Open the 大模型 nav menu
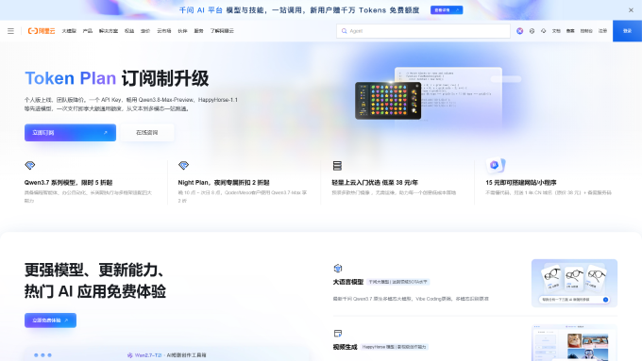Screen dimensions: 642x361 [69, 31]
